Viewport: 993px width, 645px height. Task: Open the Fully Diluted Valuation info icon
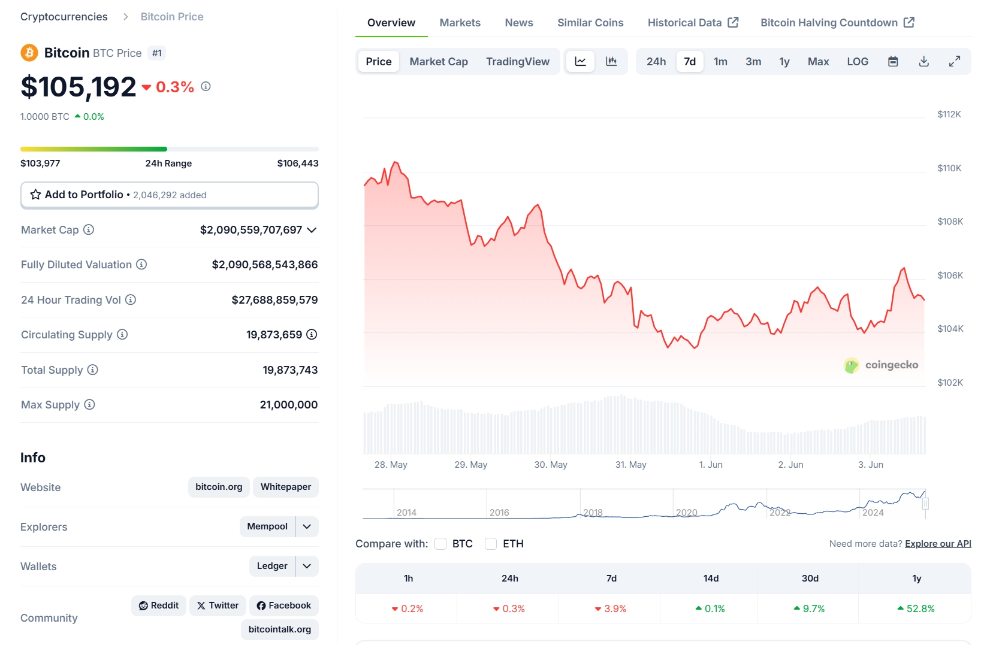[141, 264]
